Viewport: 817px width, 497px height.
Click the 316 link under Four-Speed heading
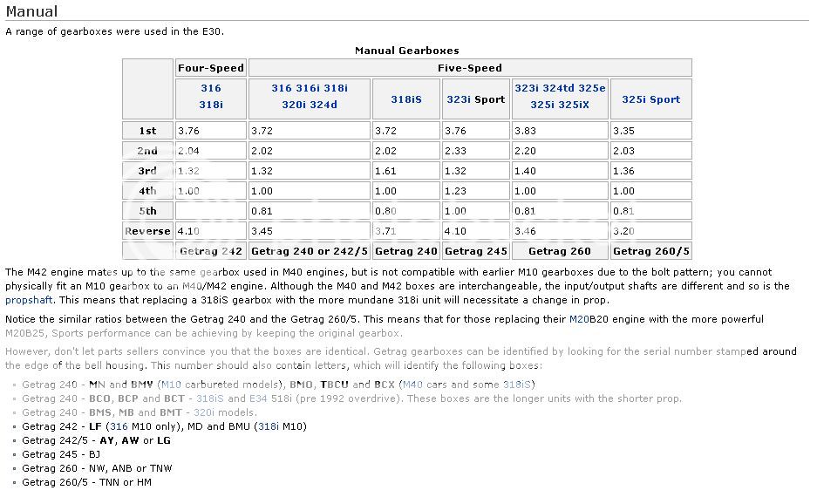[x=211, y=88]
